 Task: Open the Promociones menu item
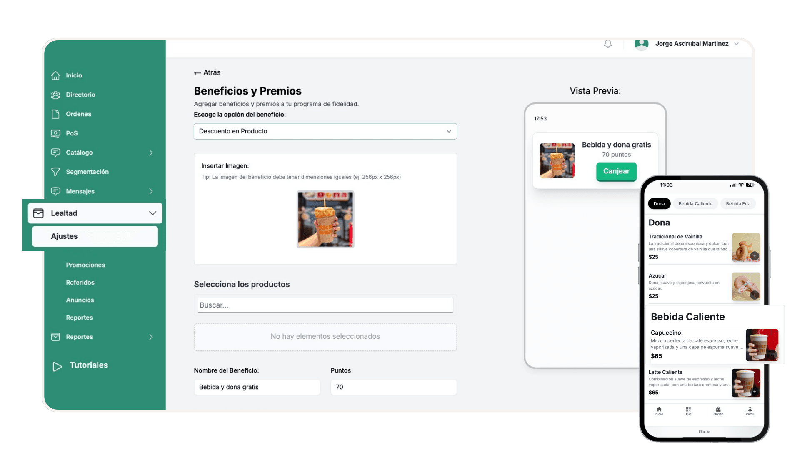(85, 265)
